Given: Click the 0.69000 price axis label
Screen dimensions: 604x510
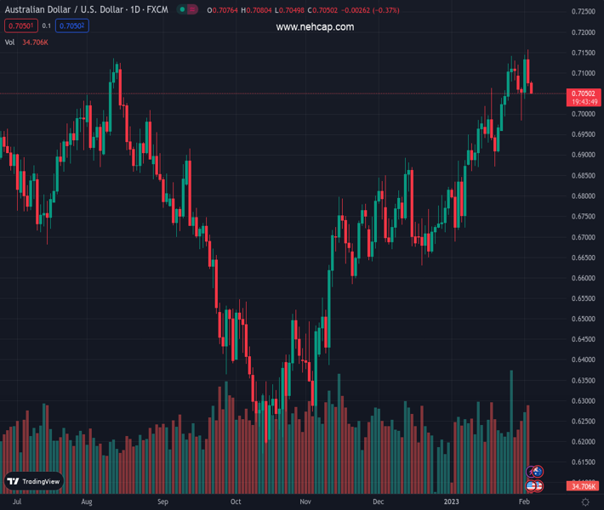Looking at the screenshot, I should coord(584,155).
